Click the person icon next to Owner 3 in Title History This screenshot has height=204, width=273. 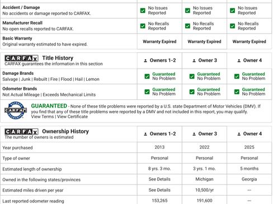[x=194, y=61]
